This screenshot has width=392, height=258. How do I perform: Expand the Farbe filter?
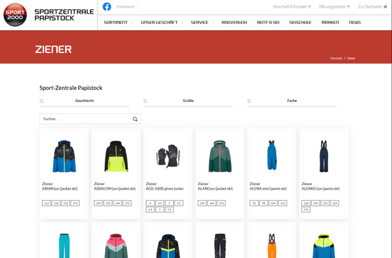[x=292, y=101]
